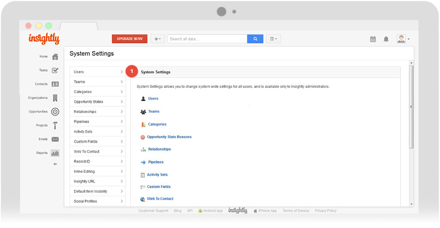Viewport: 440px width, 228px height.
Task: Click the Insightly logo
Action: (44, 39)
